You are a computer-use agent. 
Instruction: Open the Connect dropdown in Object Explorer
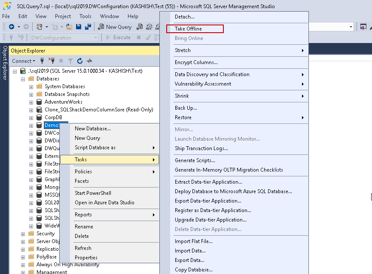pyautogui.click(x=24, y=61)
